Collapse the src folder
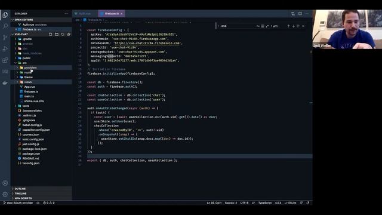Screen dimensions: 382x215 coord(24,63)
